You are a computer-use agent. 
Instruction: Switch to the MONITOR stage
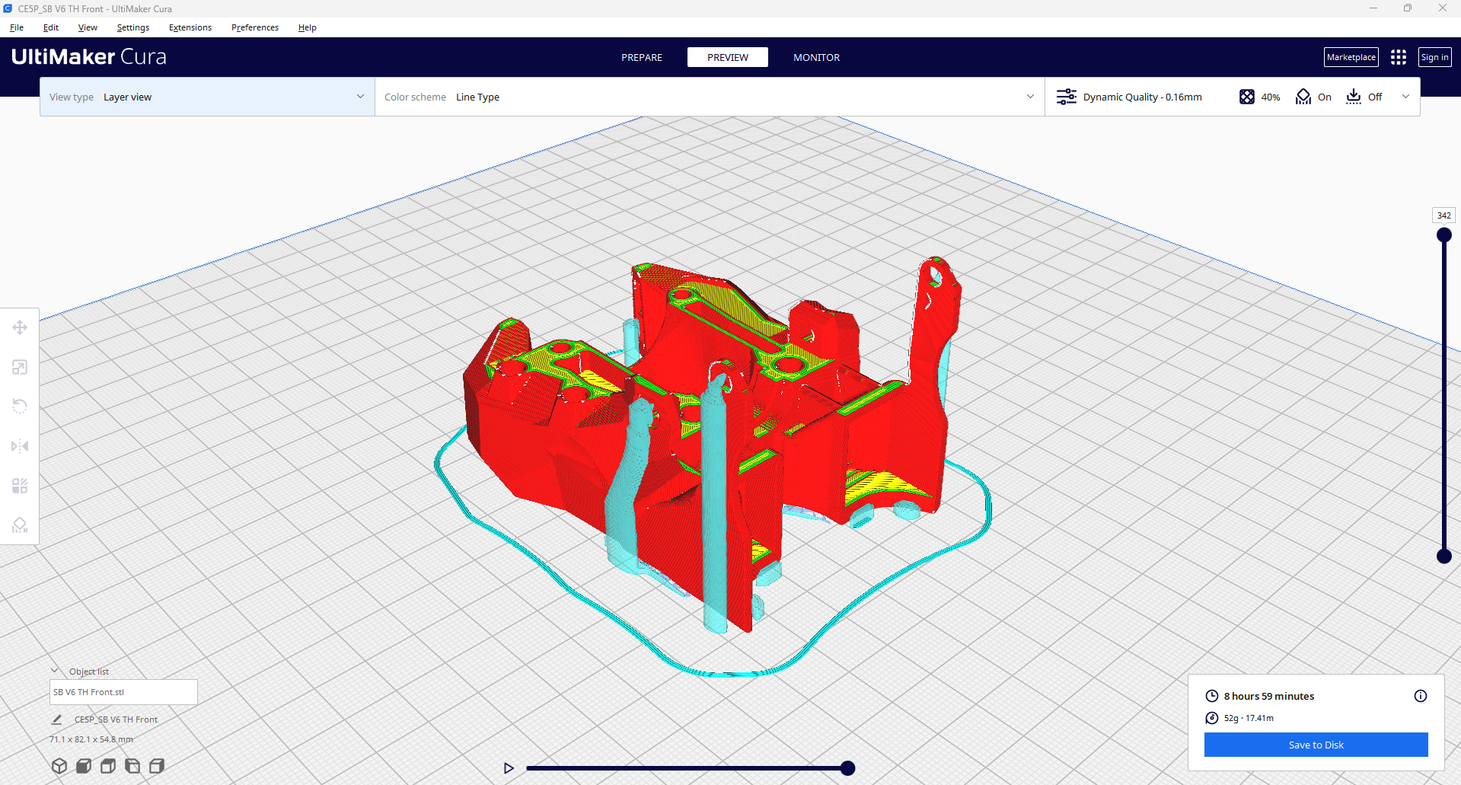coord(817,57)
